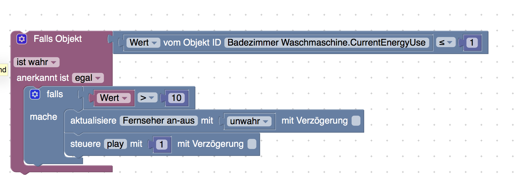Image resolution: width=521 pixels, height=183 pixels.
Task: Click the 'aktualisiere' block label
Action: coord(93,120)
